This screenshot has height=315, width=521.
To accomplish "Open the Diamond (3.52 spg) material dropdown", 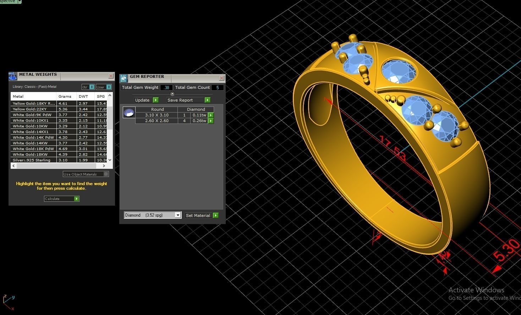I will (x=153, y=215).
